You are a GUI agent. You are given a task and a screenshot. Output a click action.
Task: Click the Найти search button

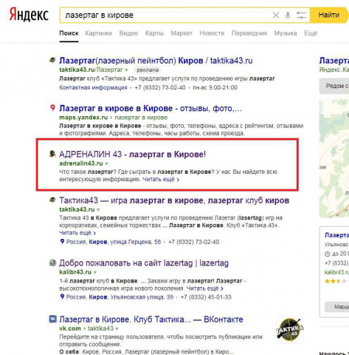(x=329, y=15)
